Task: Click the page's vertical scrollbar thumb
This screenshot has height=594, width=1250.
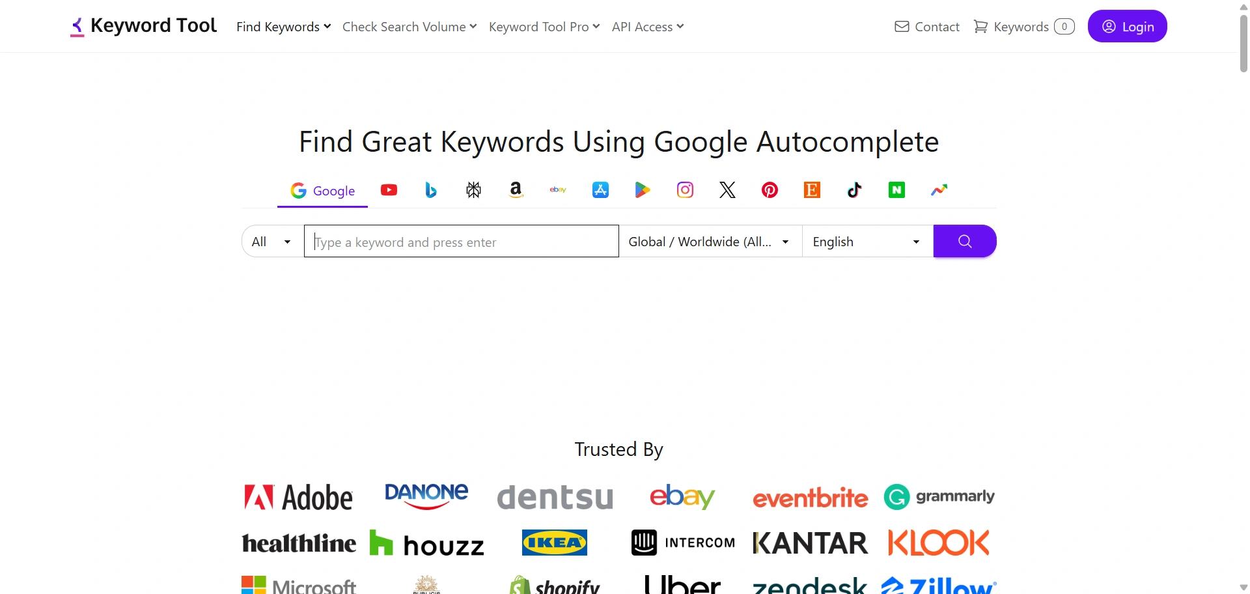Action: click(1243, 42)
